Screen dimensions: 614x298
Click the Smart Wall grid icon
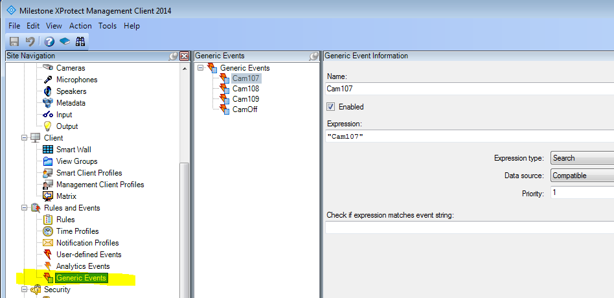[x=48, y=150]
